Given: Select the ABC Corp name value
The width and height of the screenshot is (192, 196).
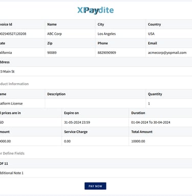Looking at the screenshot, I should point(54,34).
